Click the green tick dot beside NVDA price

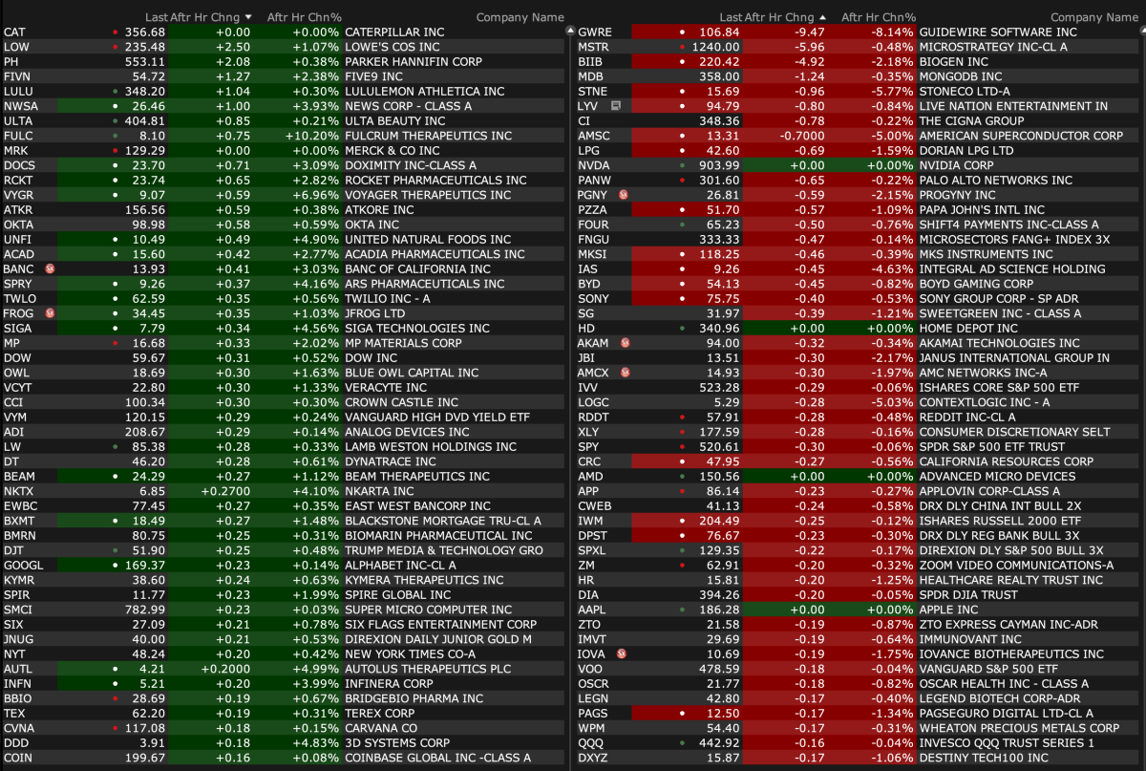(682, 165)
